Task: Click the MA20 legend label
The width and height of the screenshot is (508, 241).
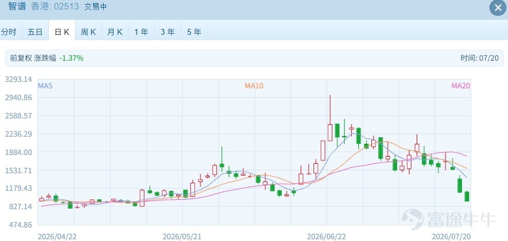Action: 461,86
